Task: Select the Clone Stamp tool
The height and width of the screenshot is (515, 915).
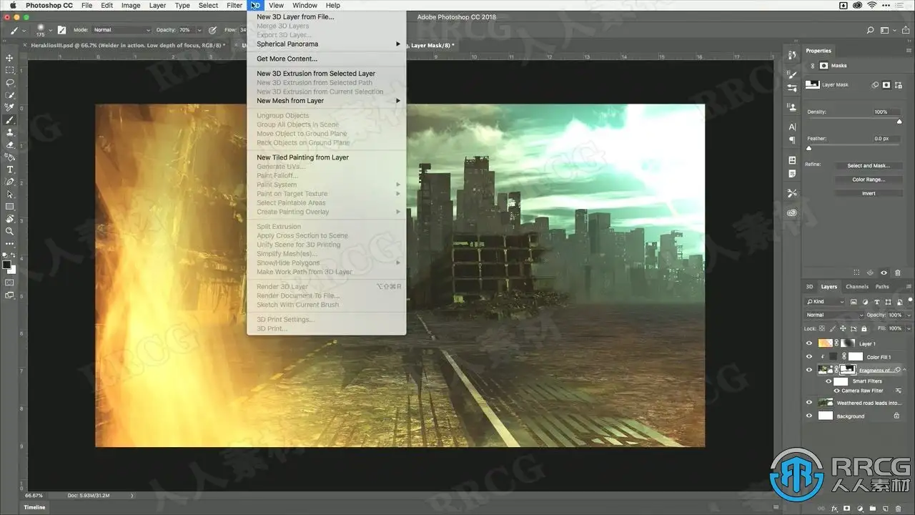Action: [x=10, y=132]
